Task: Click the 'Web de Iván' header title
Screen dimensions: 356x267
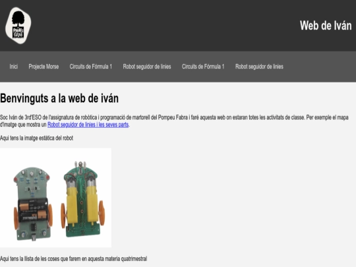Action: (x=326, y=26)
